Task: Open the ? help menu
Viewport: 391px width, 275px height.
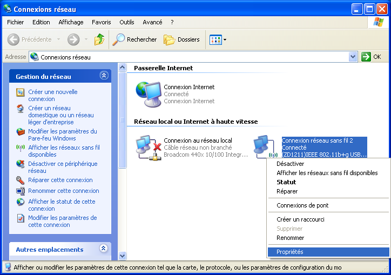Action: click(x=172, y=22)
